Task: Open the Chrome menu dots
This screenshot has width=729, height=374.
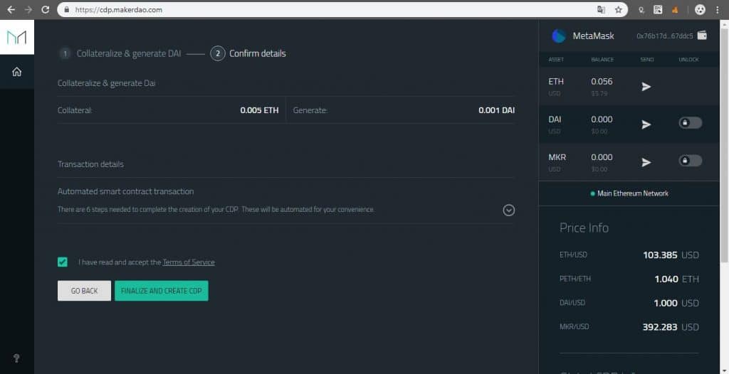Action: [718, 10]
